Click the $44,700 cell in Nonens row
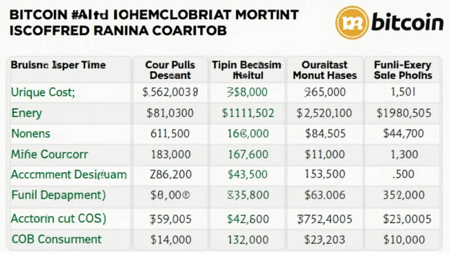This screenshot has width=450, height=253. coord(403,134)
